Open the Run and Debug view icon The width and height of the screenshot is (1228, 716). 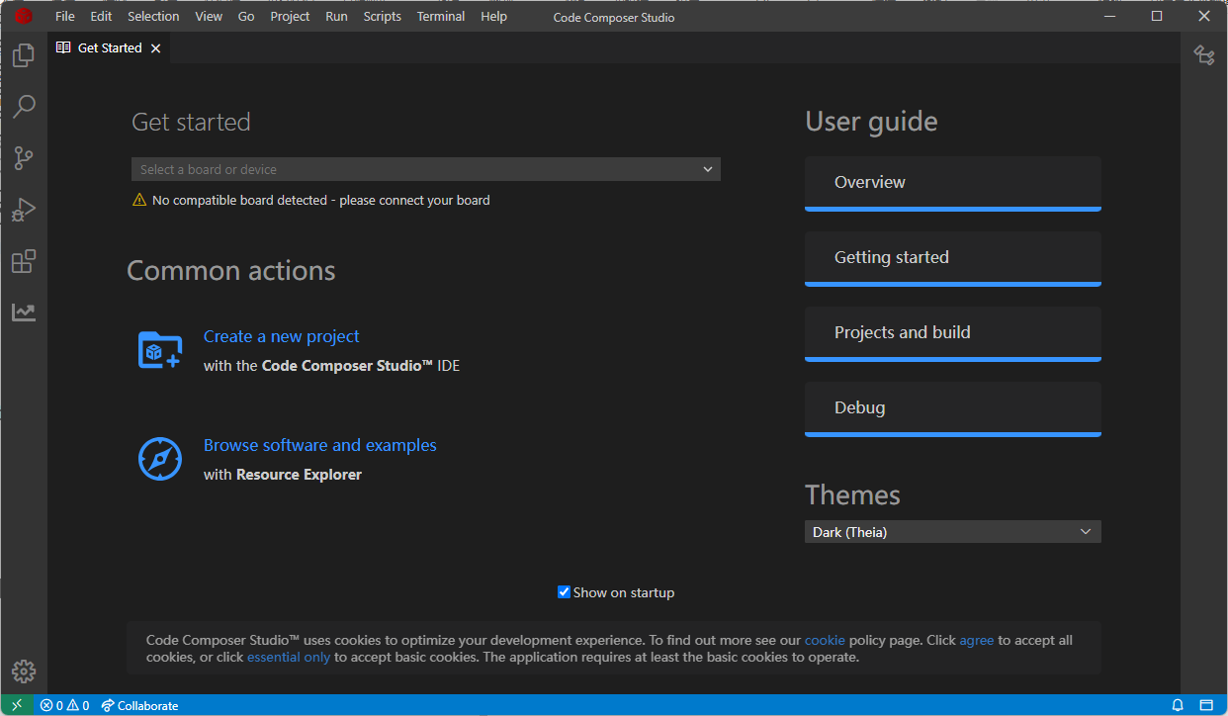[x=24, y=210]
